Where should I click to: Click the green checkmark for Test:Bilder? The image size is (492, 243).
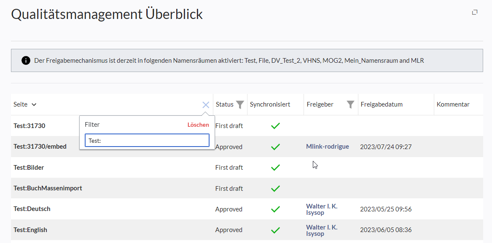click(275, 168)
